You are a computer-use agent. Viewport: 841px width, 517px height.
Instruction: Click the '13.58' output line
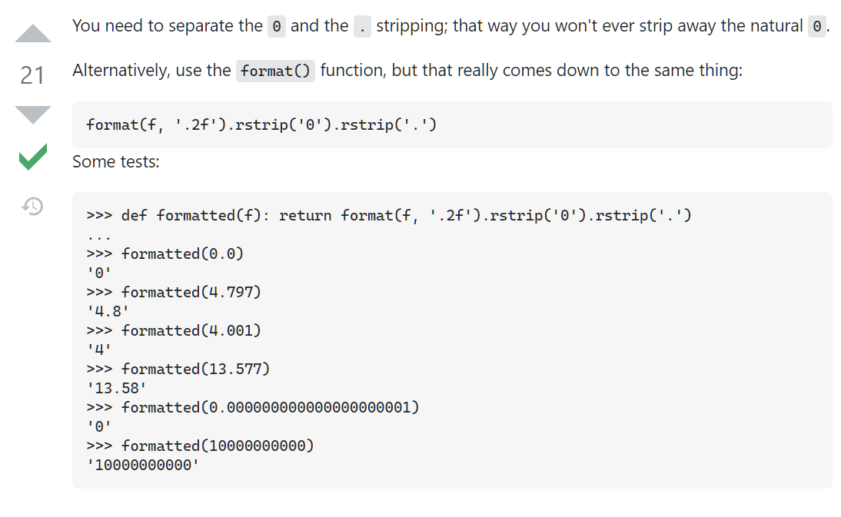115,389
